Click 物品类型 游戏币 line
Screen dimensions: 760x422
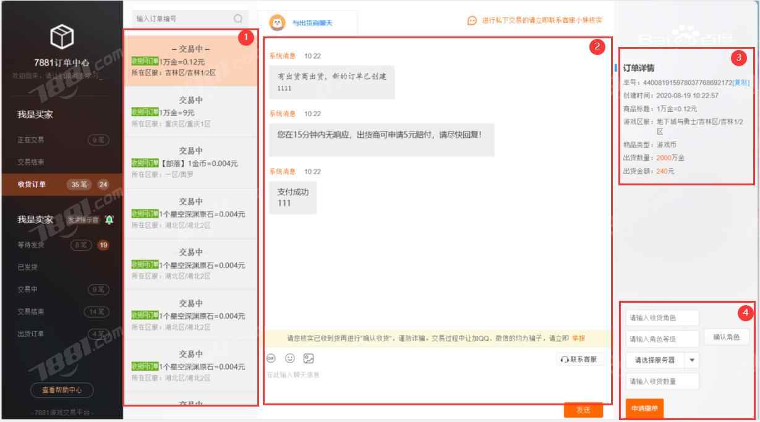coord(650,145)
